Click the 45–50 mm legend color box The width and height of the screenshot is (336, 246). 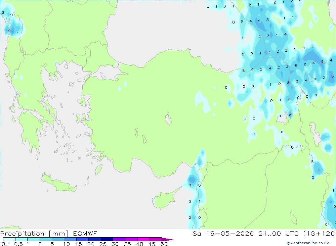coord(156,239)
